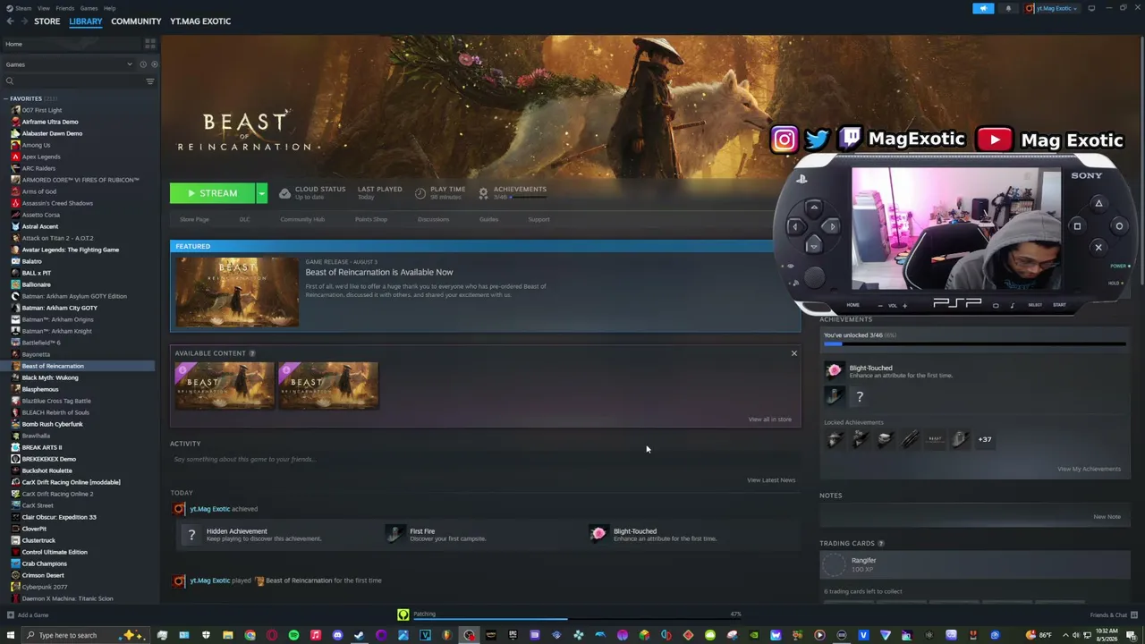Open the Help menu
The height and width of the screenshot is (644, 1145).
(x=109, y=8)
